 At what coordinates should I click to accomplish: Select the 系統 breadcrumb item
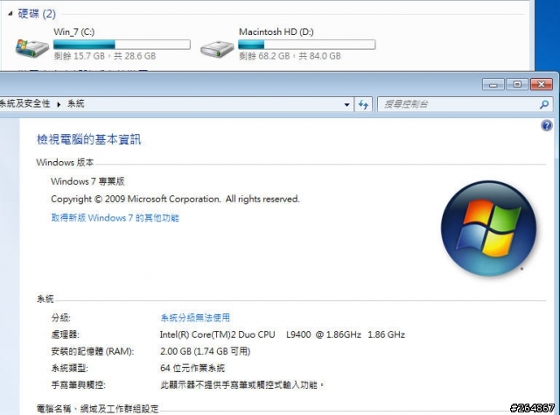(x=76, y=103)
